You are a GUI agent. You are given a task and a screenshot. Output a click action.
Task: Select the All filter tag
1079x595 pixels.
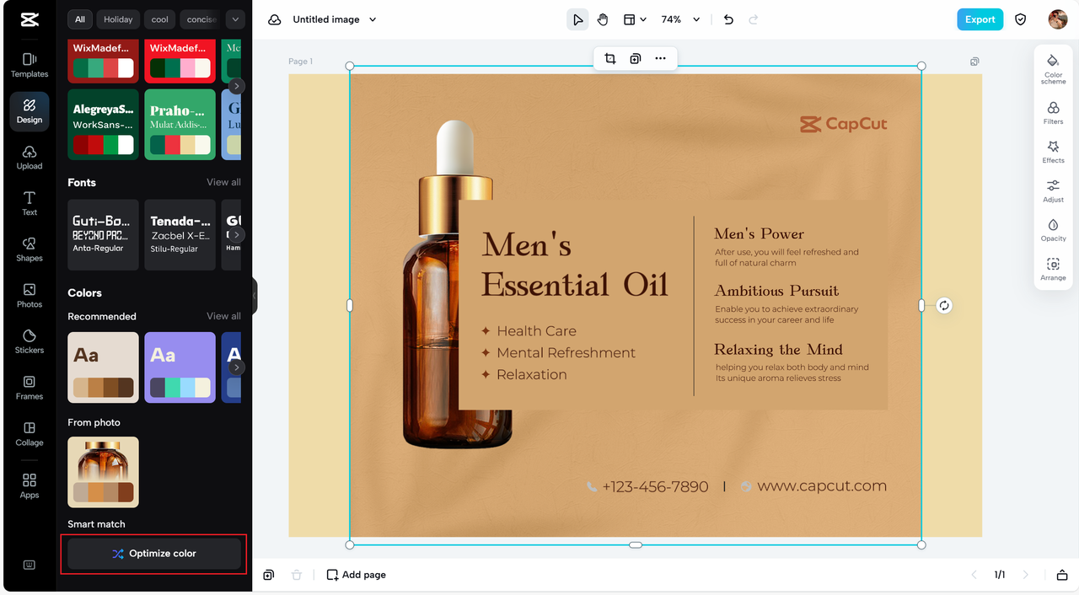(x=79, y=19)
